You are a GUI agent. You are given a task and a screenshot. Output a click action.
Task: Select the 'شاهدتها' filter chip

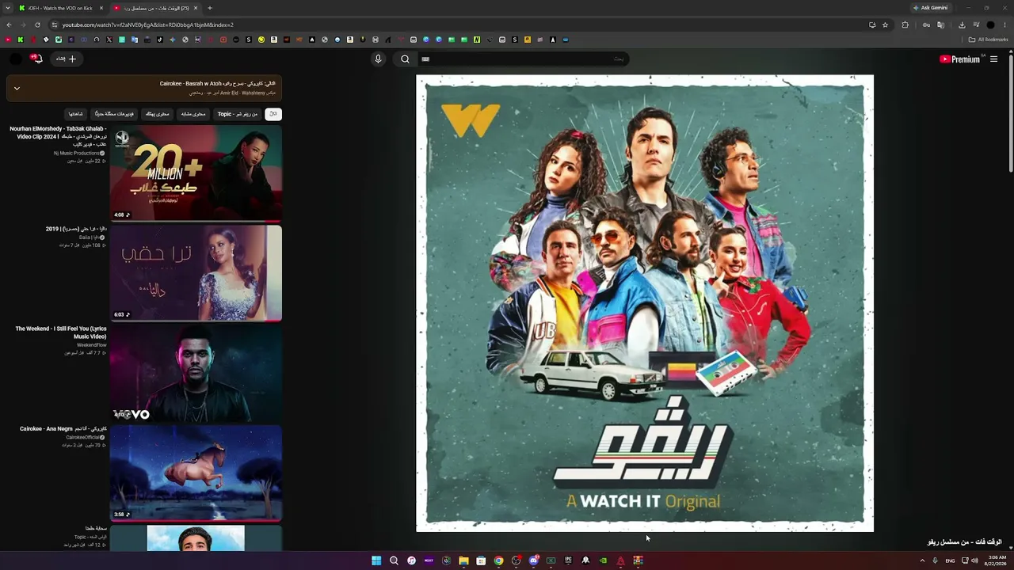pos(75,114)
